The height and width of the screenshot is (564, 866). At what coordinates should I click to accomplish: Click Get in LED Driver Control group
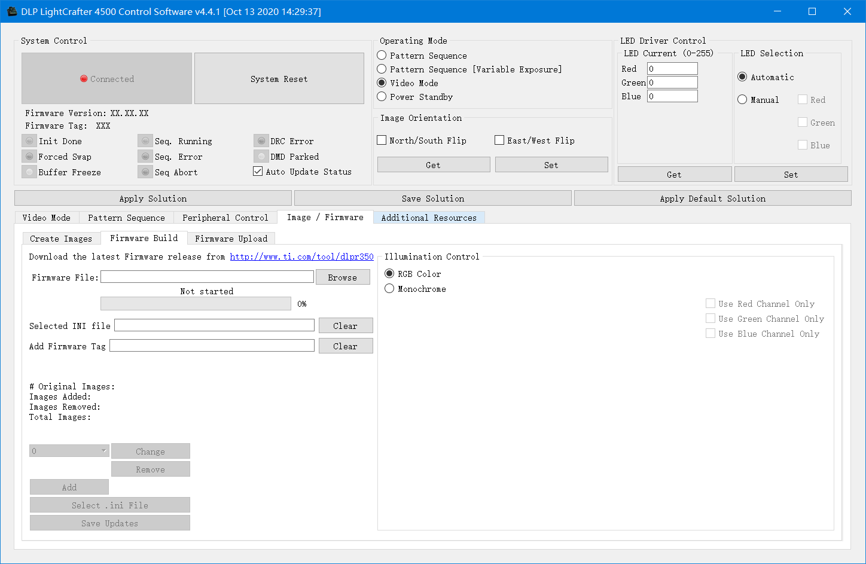point(675,174)
